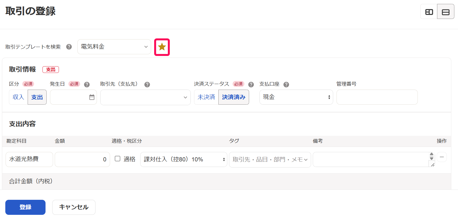This screenshot has width=458, height=219.
Task: Switch to single-row layout icon
Action: [x=446, y=12]
